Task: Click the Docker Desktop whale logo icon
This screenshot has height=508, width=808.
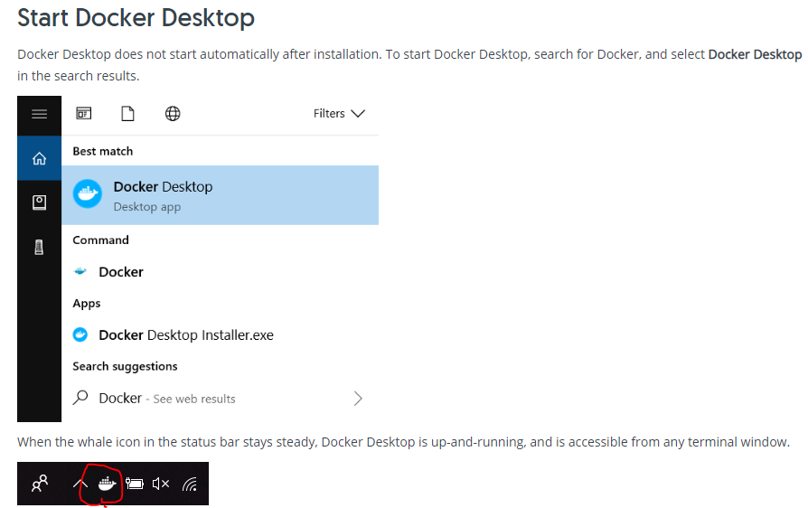Action: pos(88,193)
